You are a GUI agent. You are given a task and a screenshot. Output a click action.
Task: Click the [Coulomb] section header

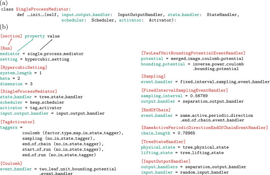11,163
